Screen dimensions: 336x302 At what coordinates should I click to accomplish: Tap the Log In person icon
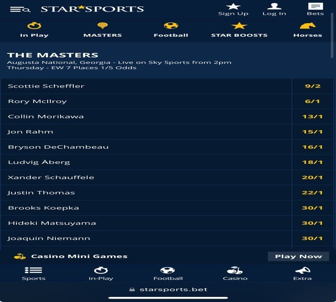pos(274,7)
